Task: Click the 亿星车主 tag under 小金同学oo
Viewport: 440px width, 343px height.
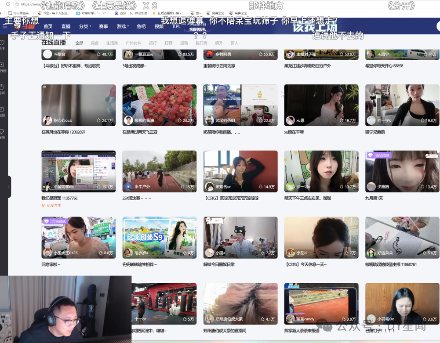Action: click(x=51, y=206)
